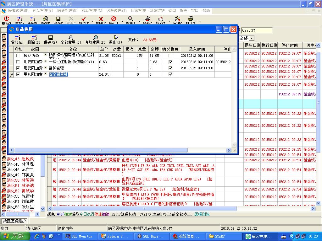Click the 费用 magnifier icon in toolbar

click(130, 19)
